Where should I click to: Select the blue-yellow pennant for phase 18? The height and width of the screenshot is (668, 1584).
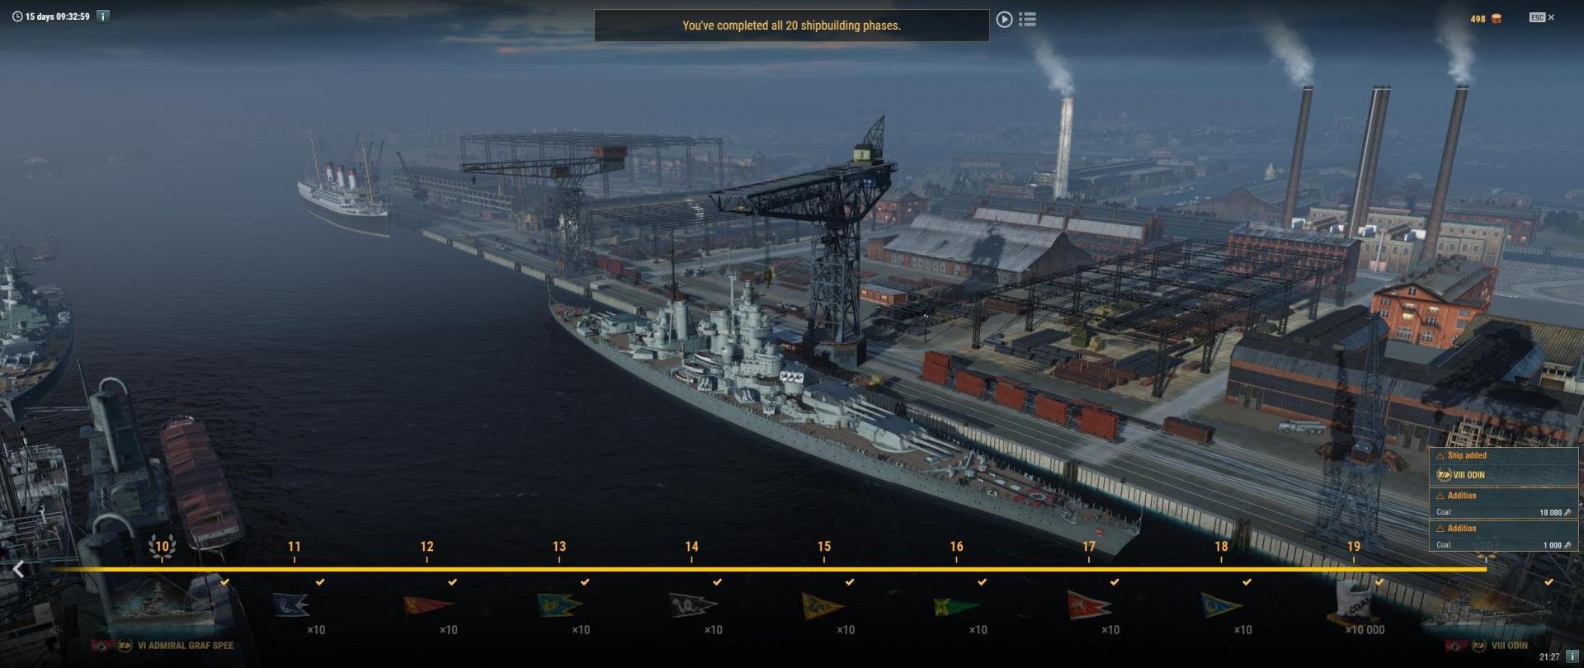pos(1221,605)
